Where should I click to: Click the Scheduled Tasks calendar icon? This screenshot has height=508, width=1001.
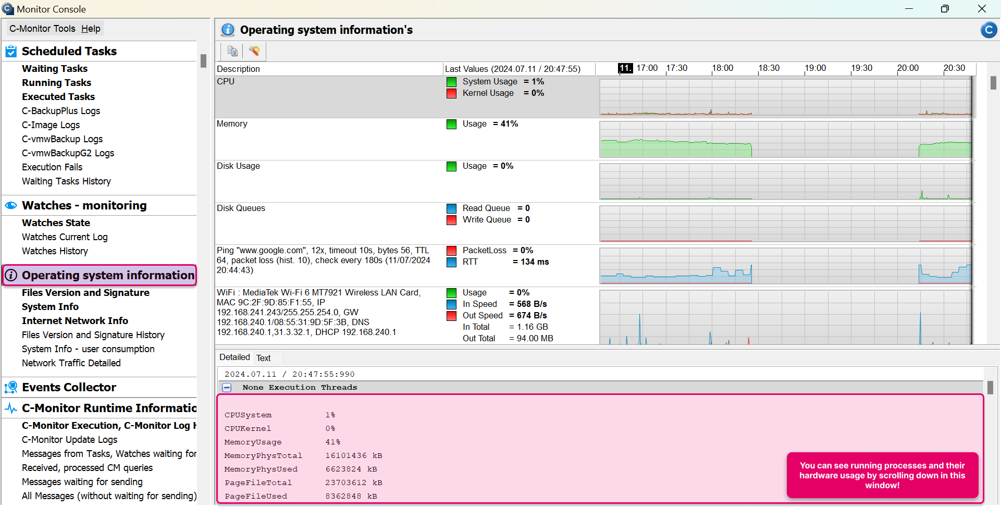pyautogui.click(x=11, y=51)
